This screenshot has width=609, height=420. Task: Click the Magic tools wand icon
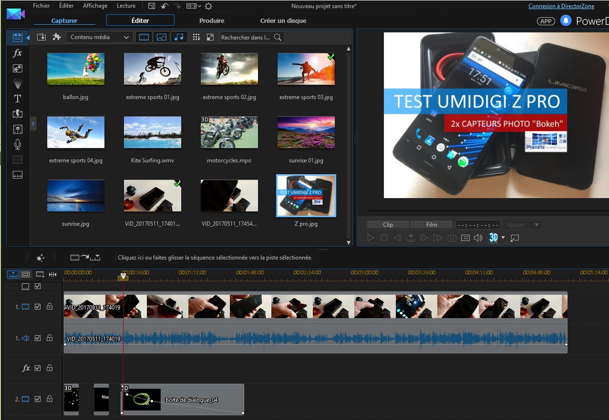click(x=41, y=258)
